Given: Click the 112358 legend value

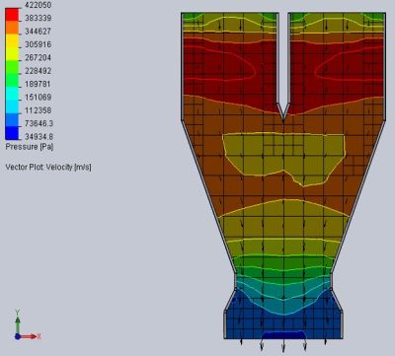Looking at the screenshot, I should coord(39,110).
